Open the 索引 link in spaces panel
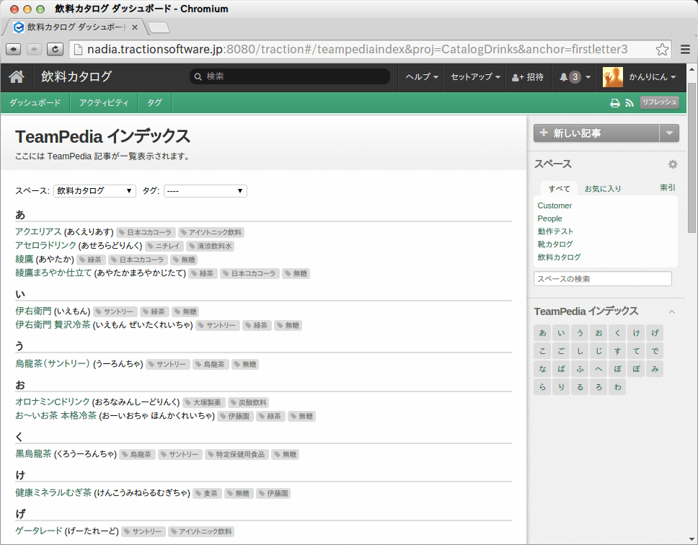The image size is (698, 545). point(667,187)
